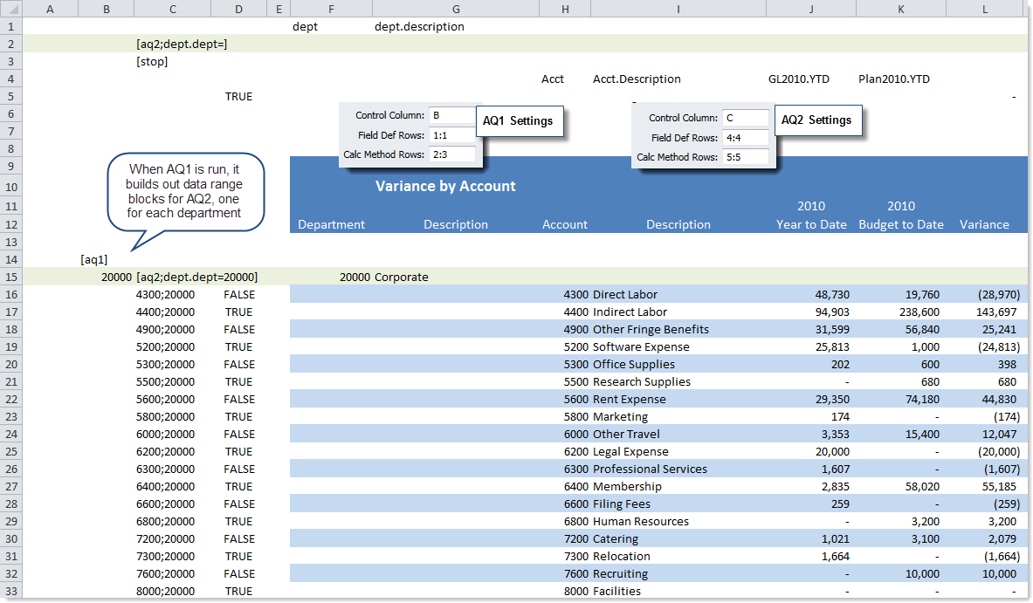Select the AQ2 Settings label box
This screenshot has width=1033, height=603.
point(817,120)
